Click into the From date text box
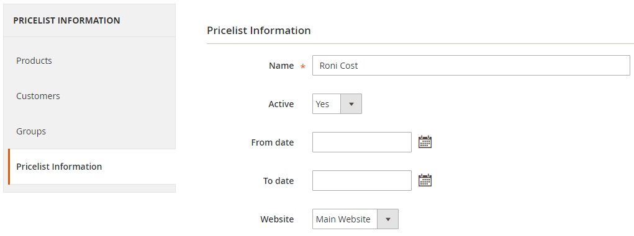The width and height of the screenshot is (634, 236). coord(362,142)
